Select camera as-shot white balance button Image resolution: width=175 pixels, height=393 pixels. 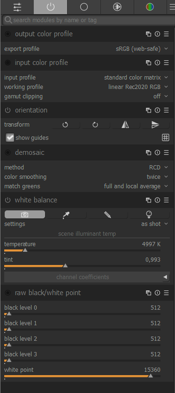coord(25,215)
